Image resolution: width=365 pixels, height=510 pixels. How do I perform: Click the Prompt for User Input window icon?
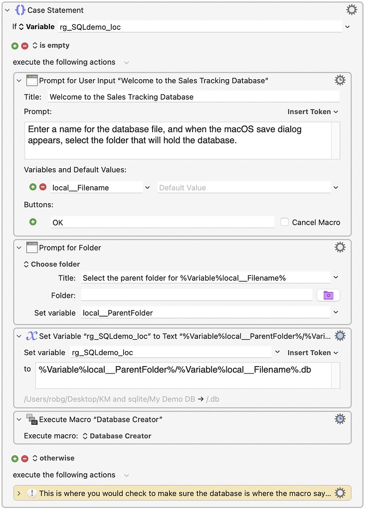(x=31, y=80)
